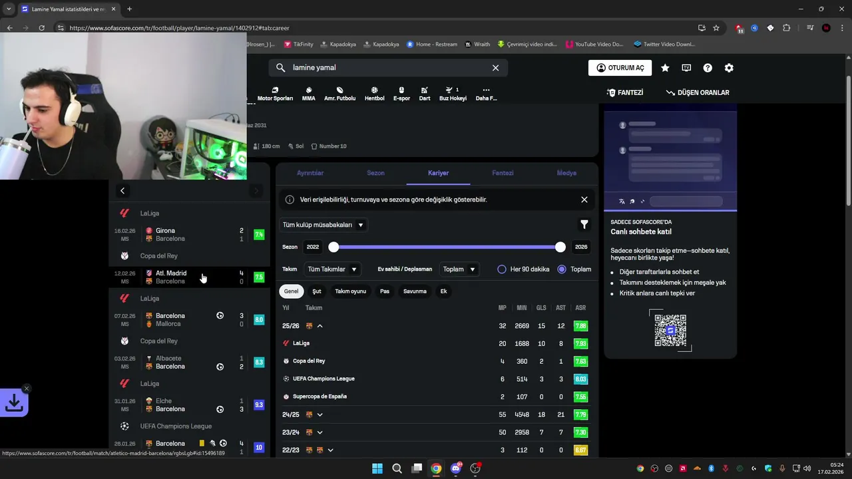Reload the page in Chrome
Screen dimensions: 852x479
click(x=41, y=28)
